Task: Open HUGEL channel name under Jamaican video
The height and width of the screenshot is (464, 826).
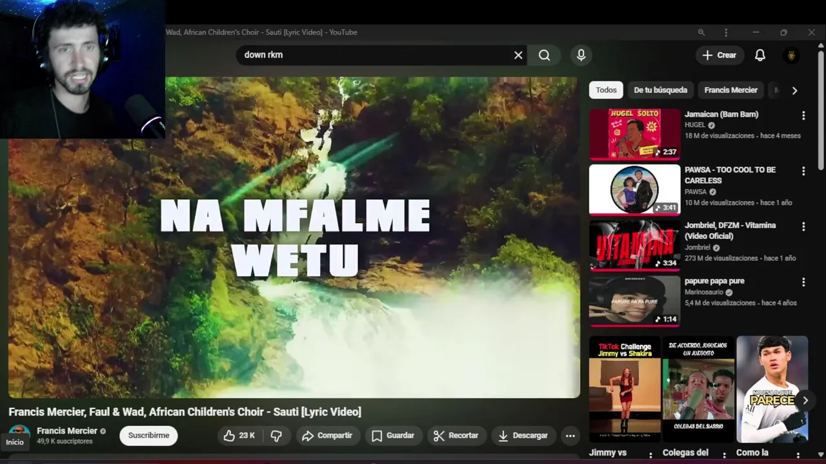Action: click(695, 125)
